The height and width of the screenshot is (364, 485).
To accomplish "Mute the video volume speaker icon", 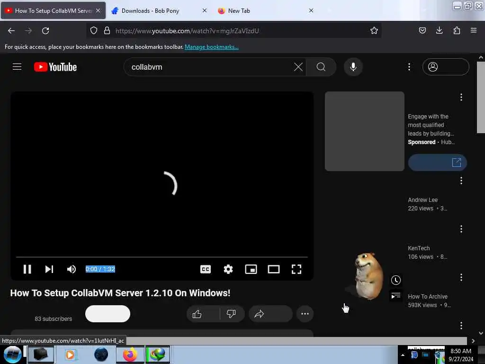I will tap(72, 269).
